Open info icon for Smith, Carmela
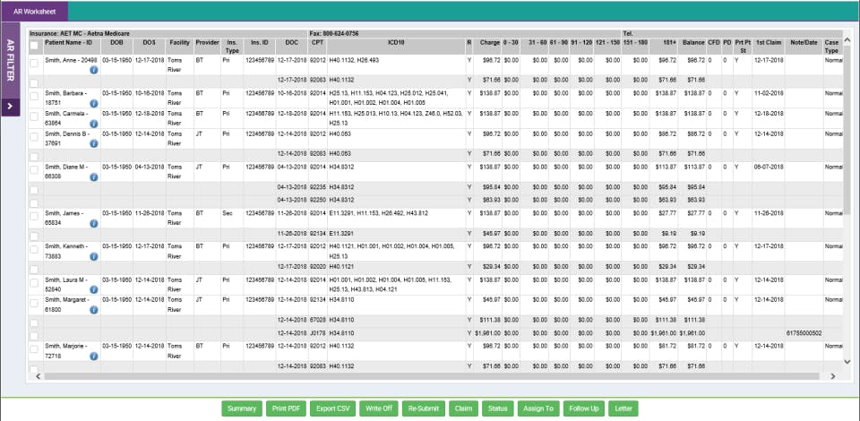860x421 pixels. [x=93, y=124]
